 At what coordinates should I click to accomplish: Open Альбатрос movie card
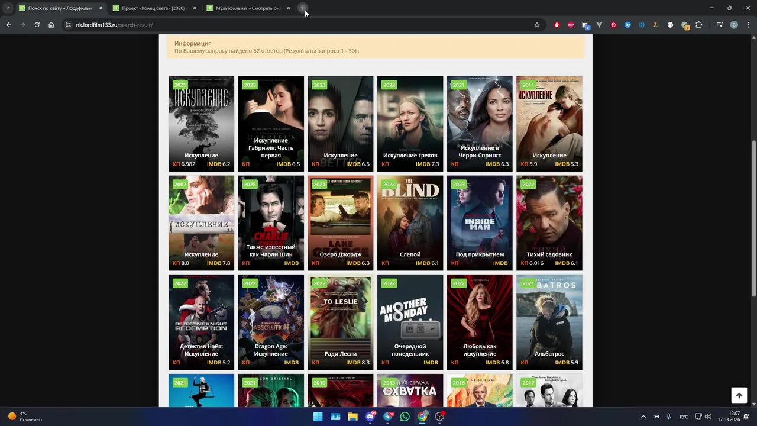549,322
